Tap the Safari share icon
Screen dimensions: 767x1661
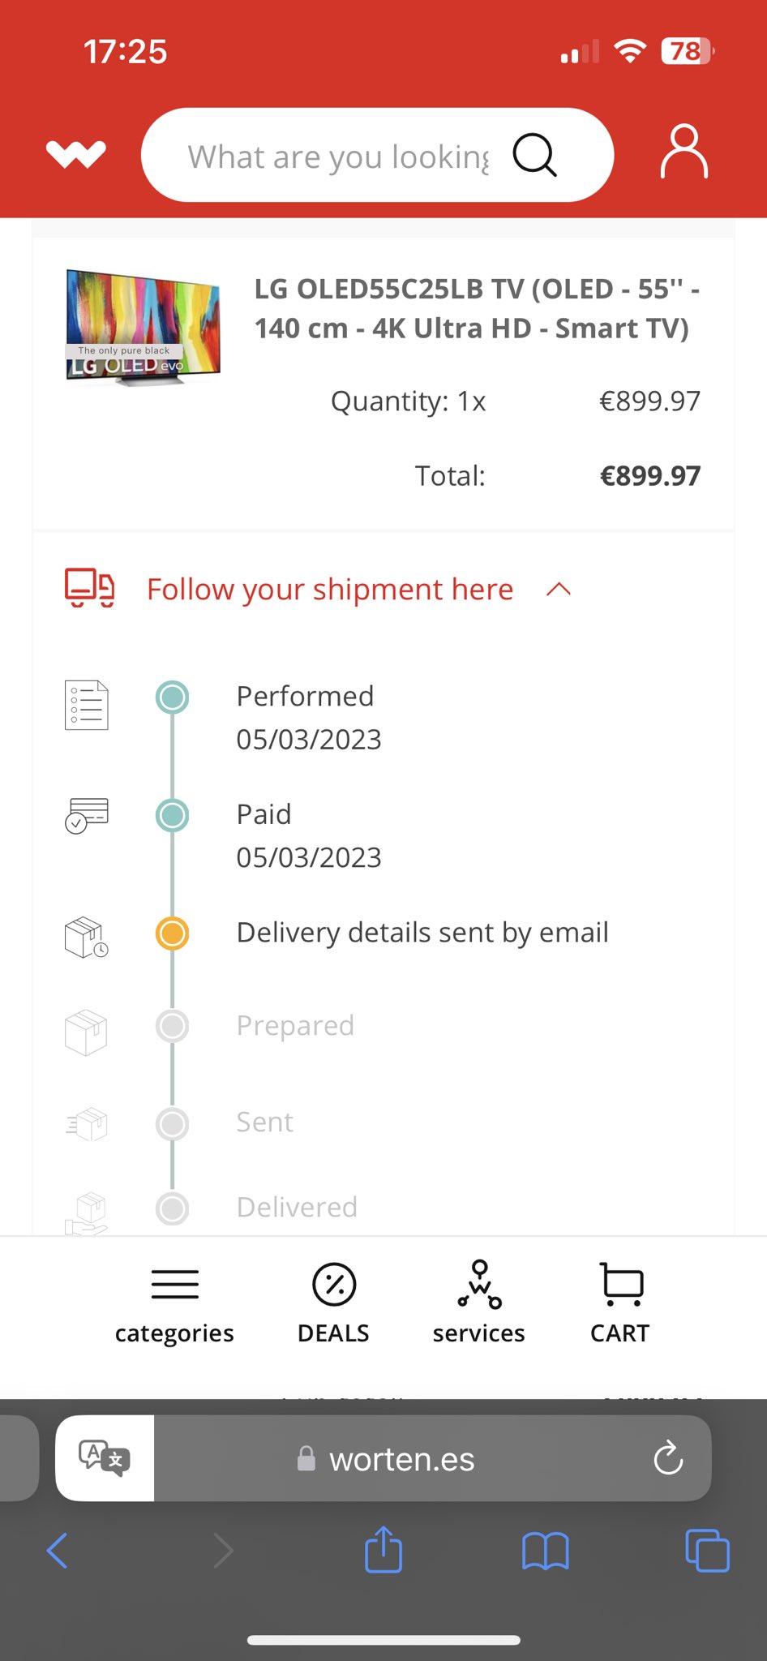(x=383, y=1550)
